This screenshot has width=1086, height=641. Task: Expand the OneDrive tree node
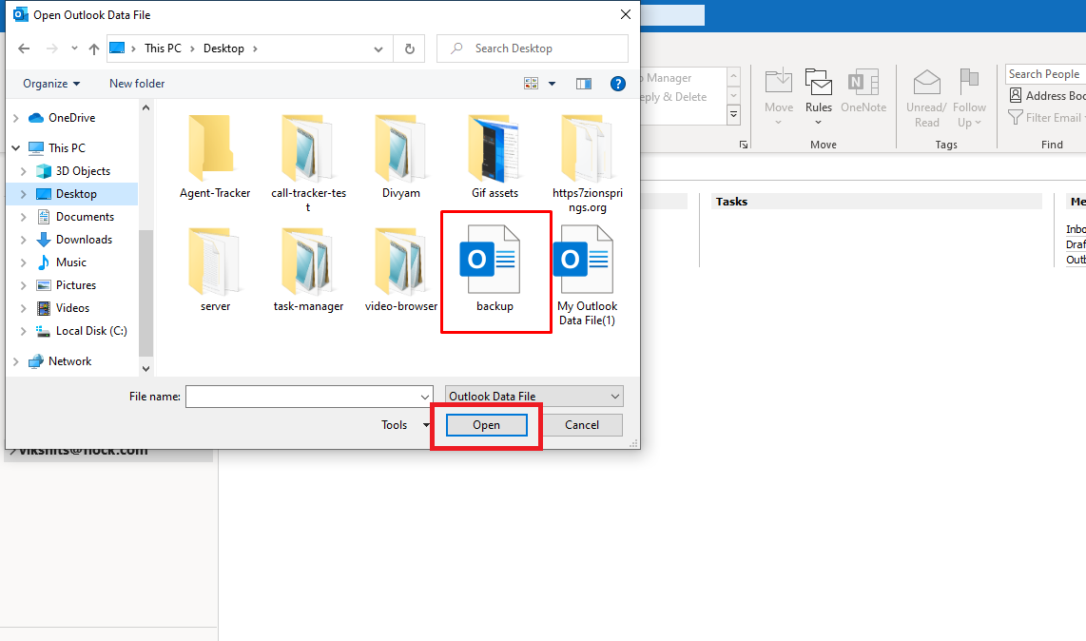click(x=16, y=119)
